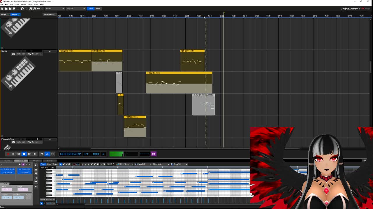
Task: Show automation lane for 16 viola track
Action: [x=29, y=54]
